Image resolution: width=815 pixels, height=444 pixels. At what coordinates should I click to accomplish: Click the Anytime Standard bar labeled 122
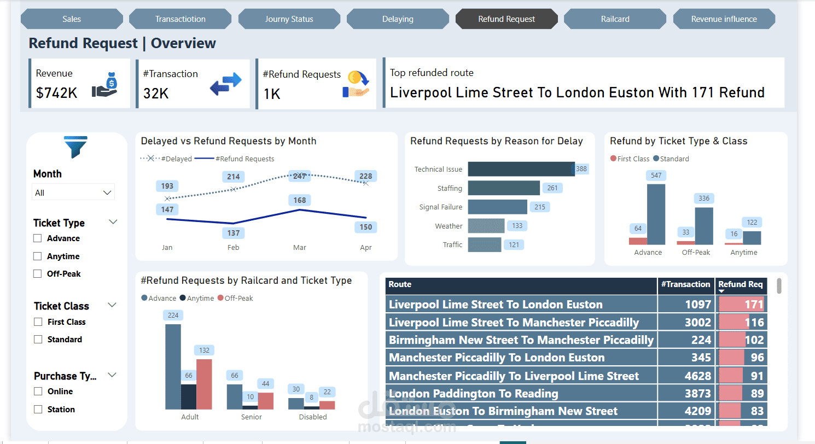pyautogui.click(x=752, y=238)
